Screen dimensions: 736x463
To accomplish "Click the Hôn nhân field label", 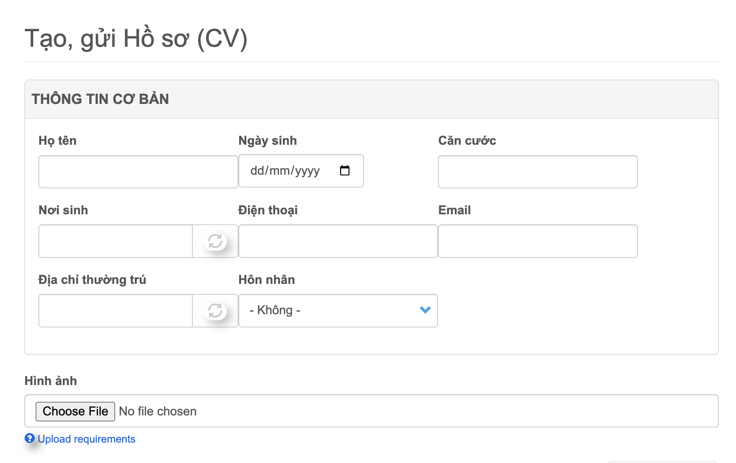I will coord(266,279).
